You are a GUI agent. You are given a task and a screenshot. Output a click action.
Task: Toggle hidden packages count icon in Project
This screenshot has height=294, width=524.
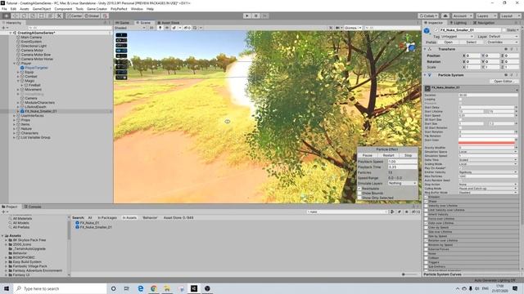click(x=416, y=212)
